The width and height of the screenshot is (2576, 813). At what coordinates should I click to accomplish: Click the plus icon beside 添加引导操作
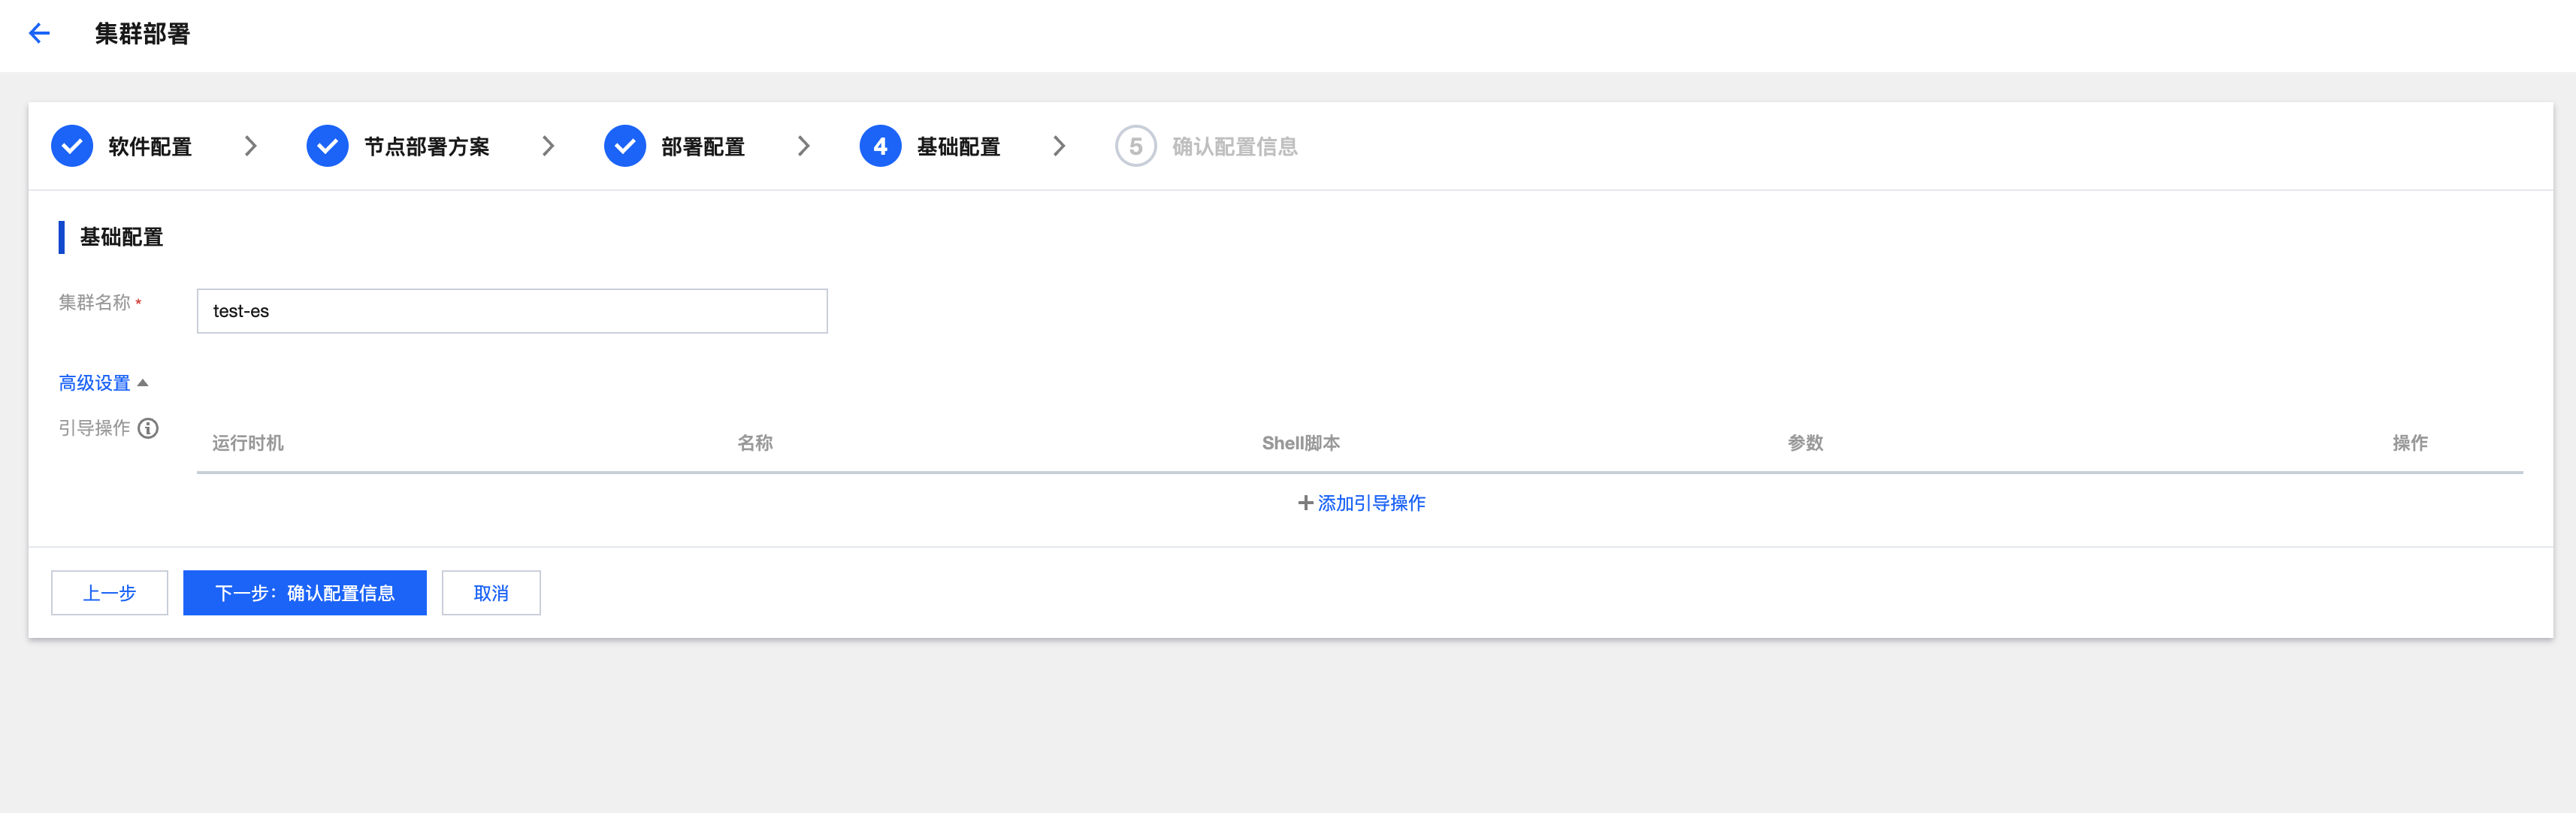pos(1305,503)
